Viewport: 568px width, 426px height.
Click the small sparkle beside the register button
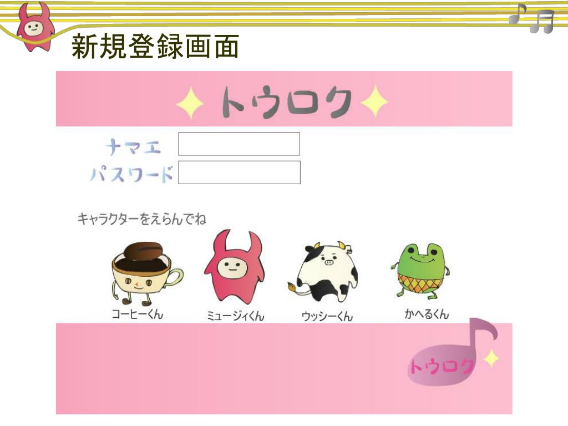click(491, 359)
